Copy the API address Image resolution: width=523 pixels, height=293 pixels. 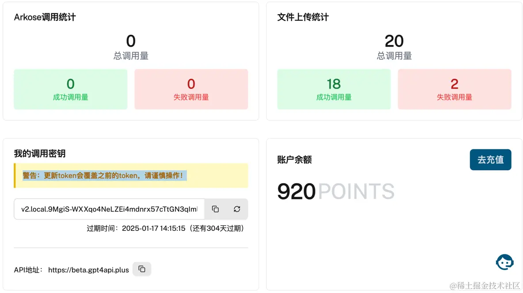coord(142,269)
